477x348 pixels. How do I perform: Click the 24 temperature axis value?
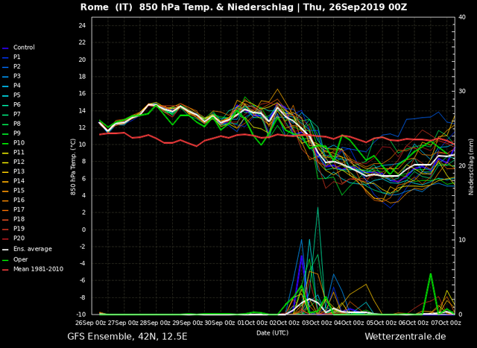82,25
